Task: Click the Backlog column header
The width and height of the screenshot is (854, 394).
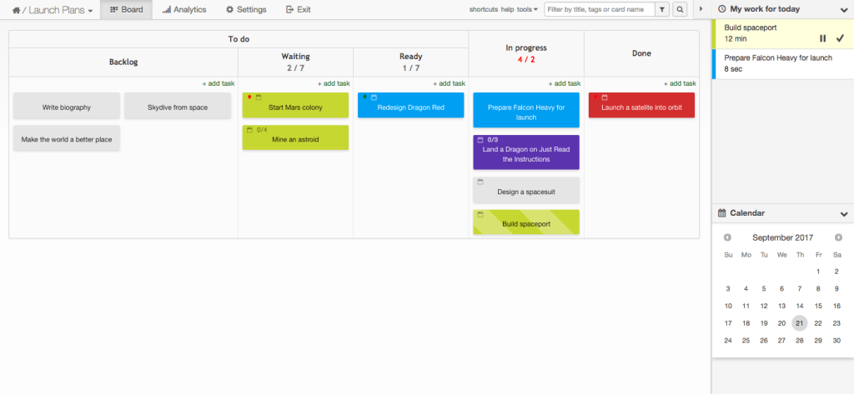Action: tap(123, 62)
